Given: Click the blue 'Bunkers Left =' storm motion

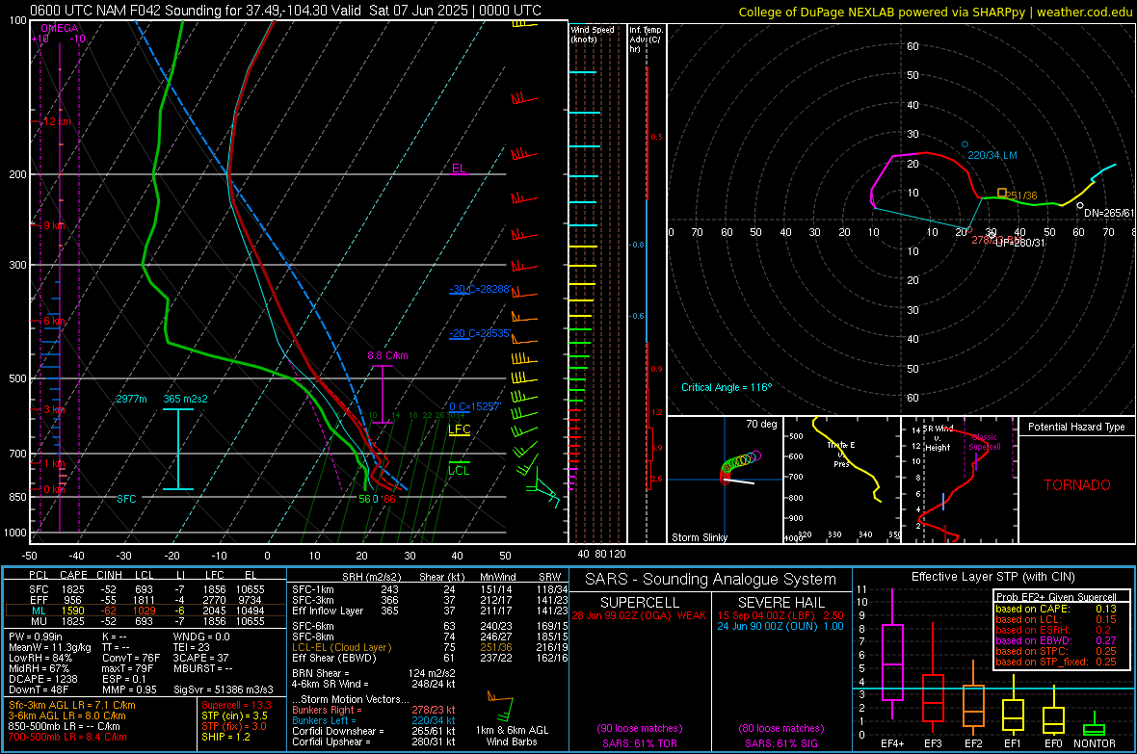Looking at the screenshot, I should click(x=374, y=720).
